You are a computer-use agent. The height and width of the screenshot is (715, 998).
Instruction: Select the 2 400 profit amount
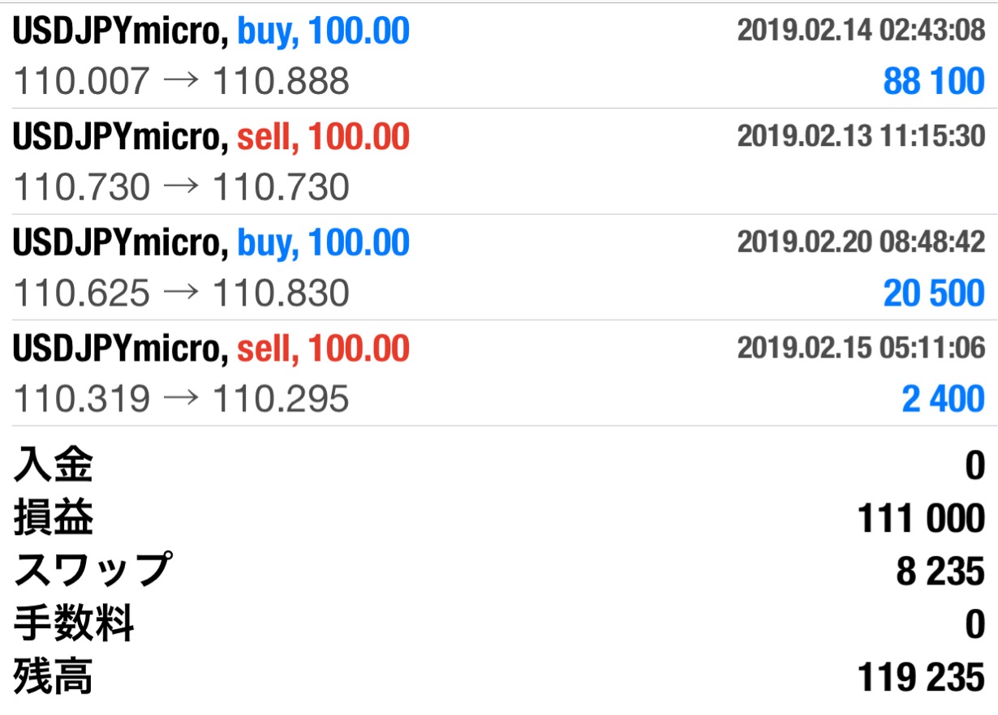[x=944, y=399]
